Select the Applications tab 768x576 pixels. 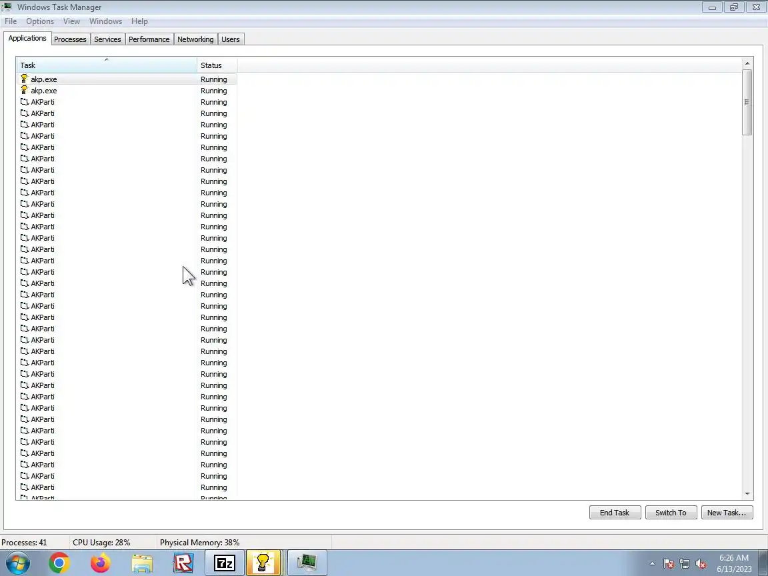click(x=27, y=38)
